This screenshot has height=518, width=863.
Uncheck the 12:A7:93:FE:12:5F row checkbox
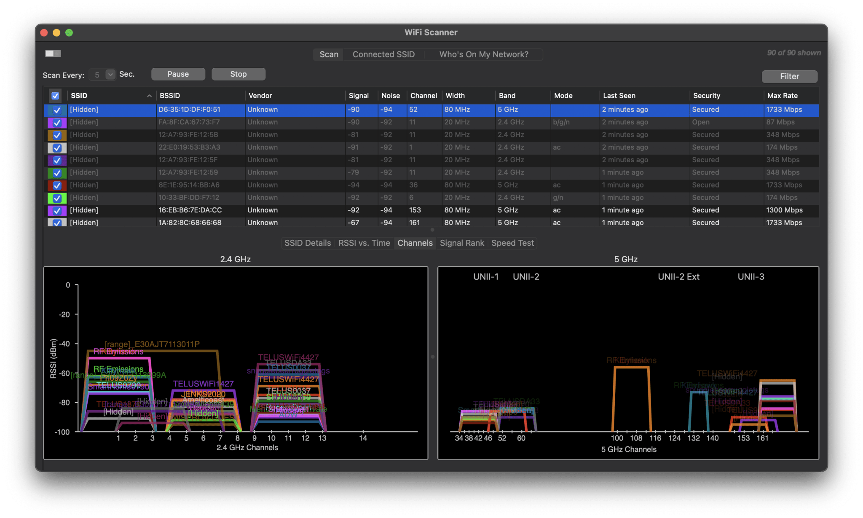click(x=57, y=161)
